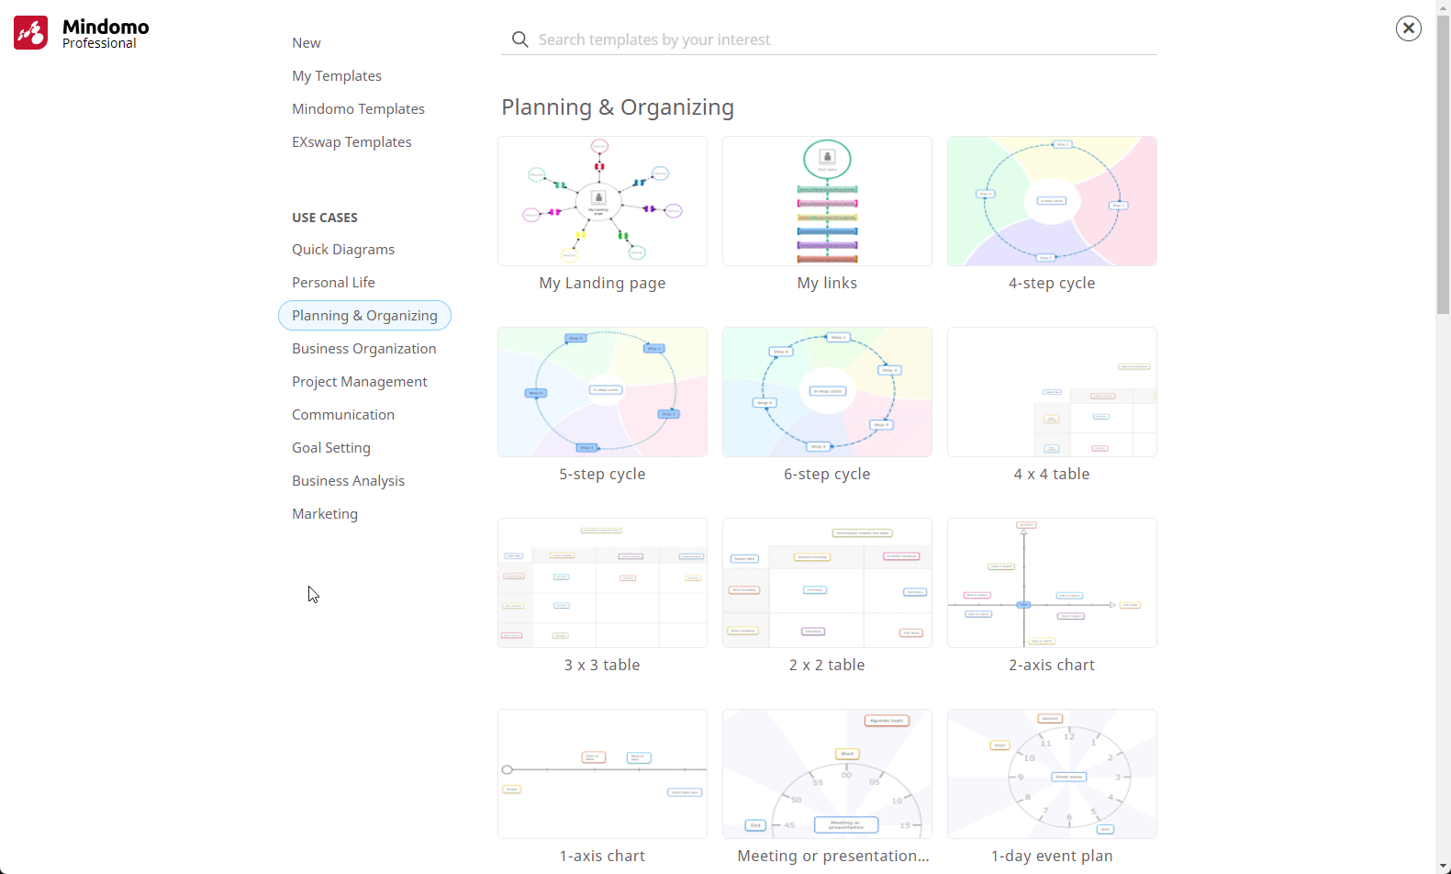Choose the 6-step cycle template thumbnail
The image size is (1451, 874).
click(x=827, y=393)
